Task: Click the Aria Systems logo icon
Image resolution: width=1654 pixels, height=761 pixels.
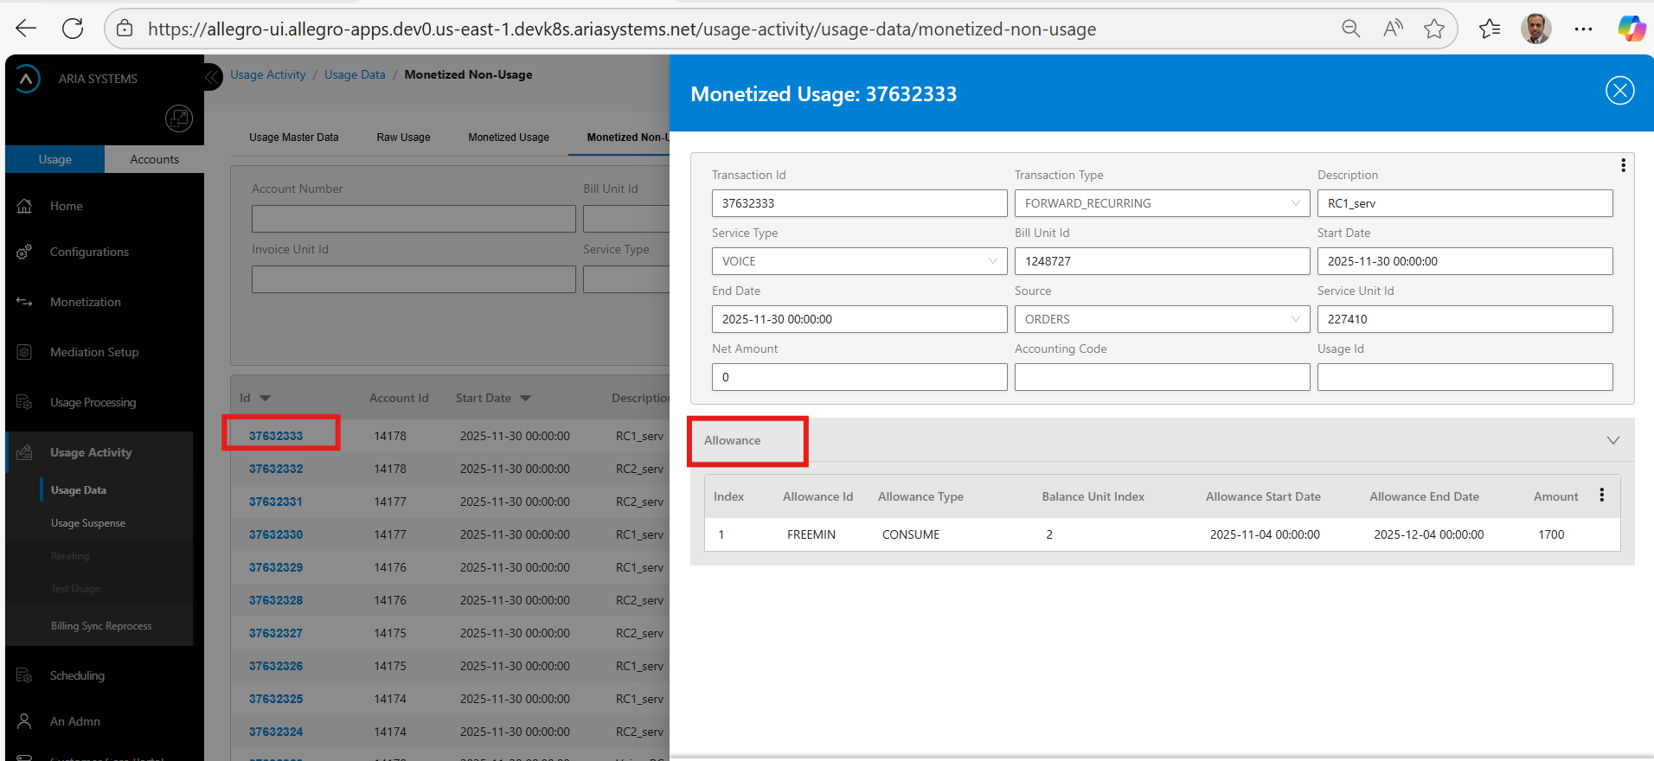Action: [x=28, y=79]
